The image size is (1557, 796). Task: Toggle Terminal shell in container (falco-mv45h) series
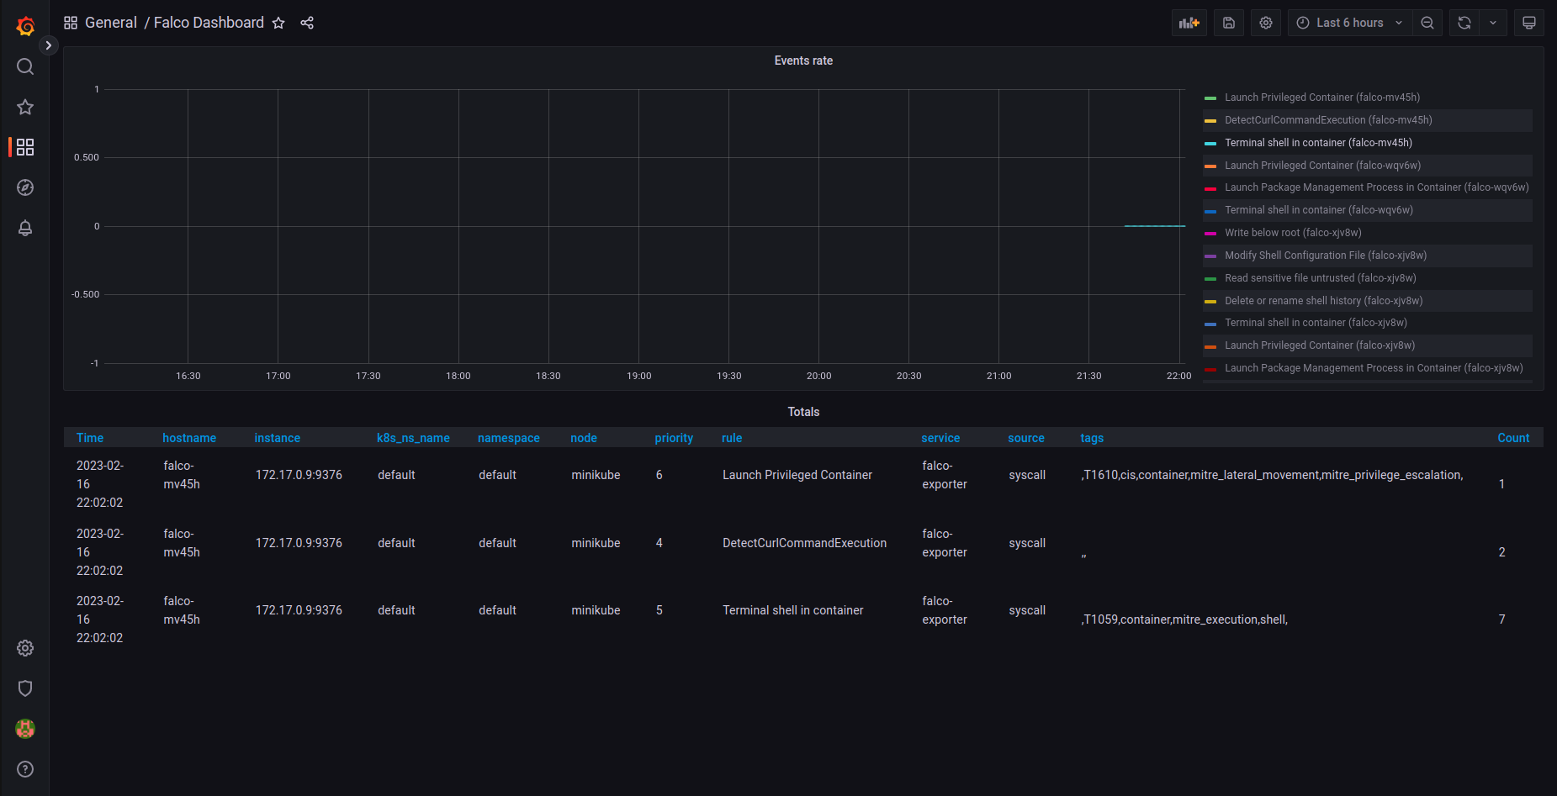[1318, 143]
